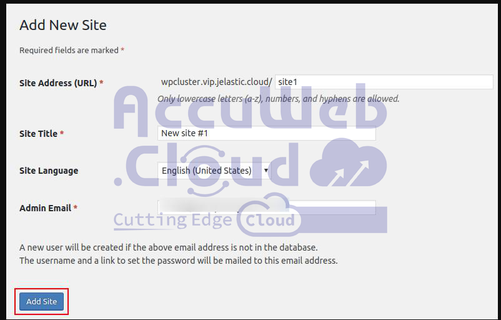Click the Site Title field 'New site #1'
Screen dimensions: 501x320
[x=267, y=133]
